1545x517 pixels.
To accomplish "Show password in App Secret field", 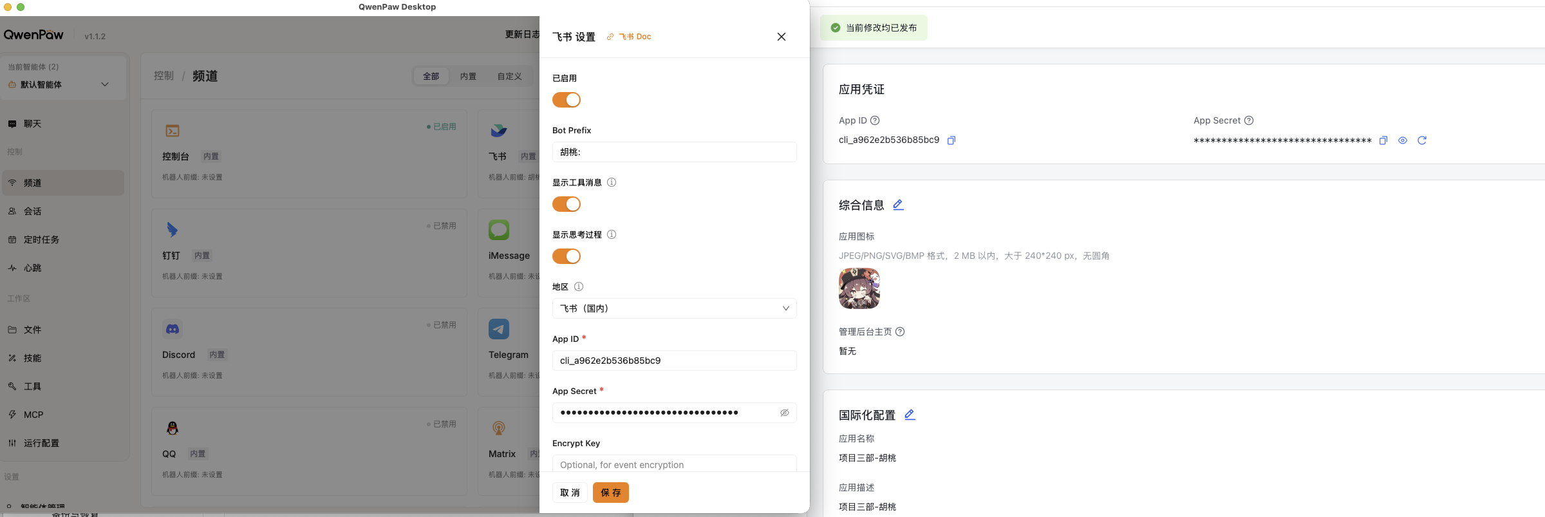I will tap(784, 413).
